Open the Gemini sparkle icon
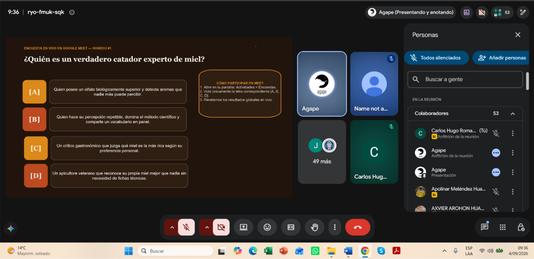The width and height of the screenshot is (534, 259). (x=11, y=228)
